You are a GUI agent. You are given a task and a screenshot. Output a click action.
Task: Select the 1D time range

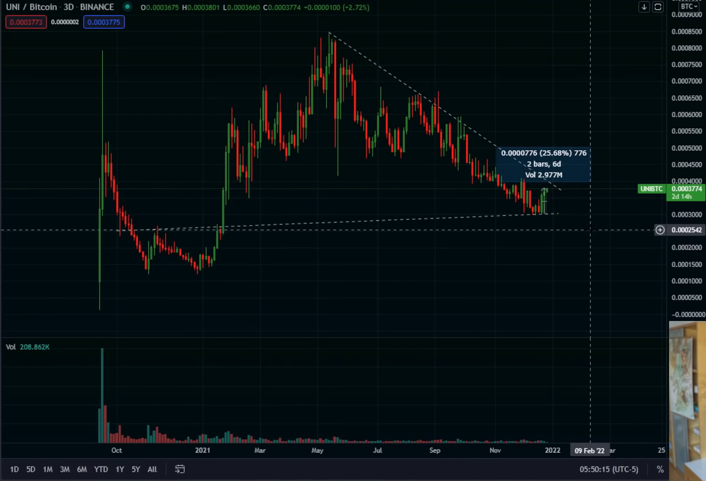14,469
